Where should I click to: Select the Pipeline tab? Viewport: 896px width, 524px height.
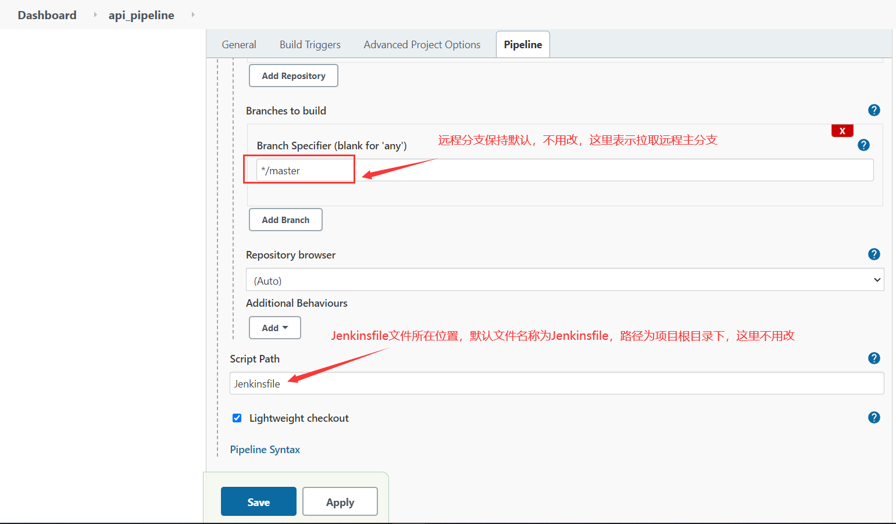pos(523,45)
